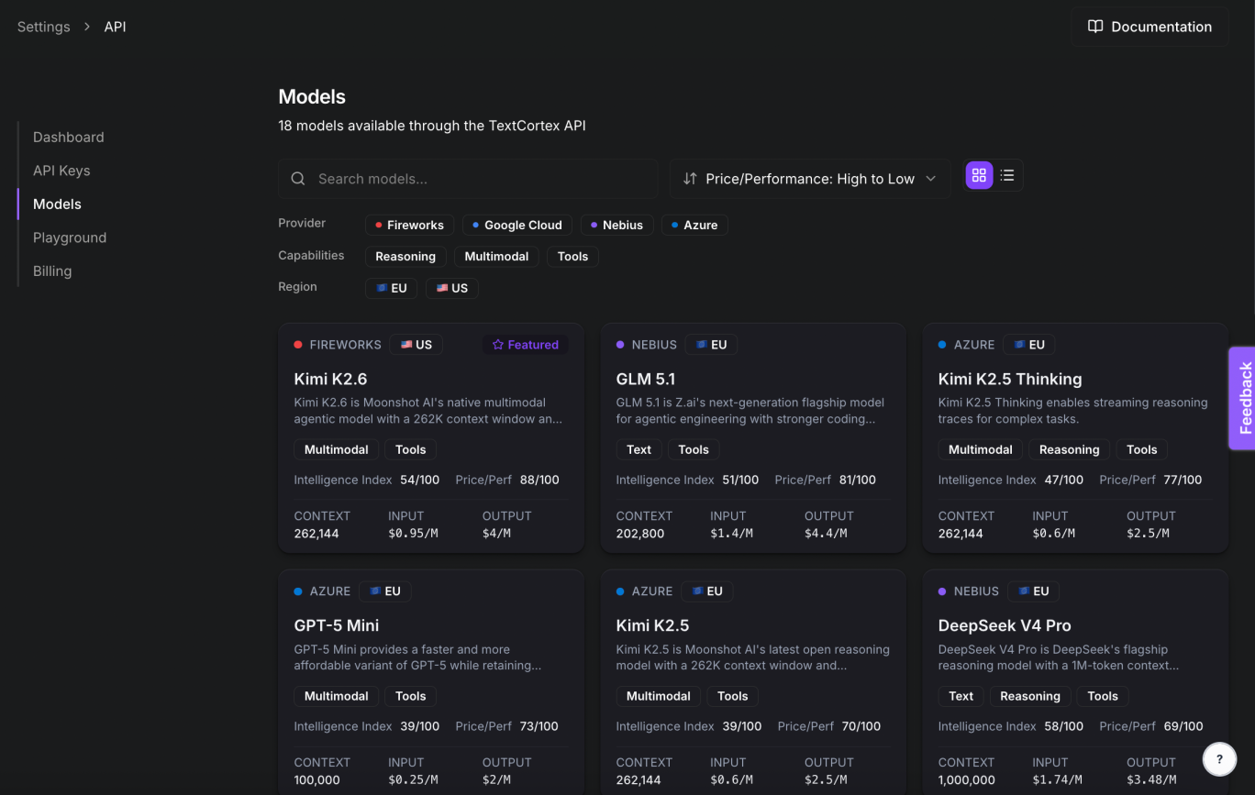Click Reasoning tag on DeepSeek V4 Pro card
The width and height of the screenshot is (1255, 795).
(1030, 696)
